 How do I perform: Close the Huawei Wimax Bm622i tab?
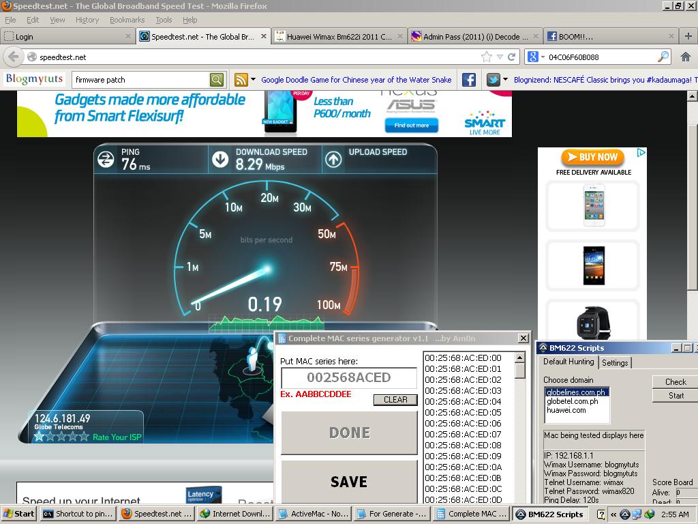[399, 37]
